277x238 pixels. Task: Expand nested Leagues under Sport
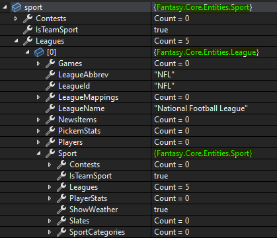coord(50,187)
